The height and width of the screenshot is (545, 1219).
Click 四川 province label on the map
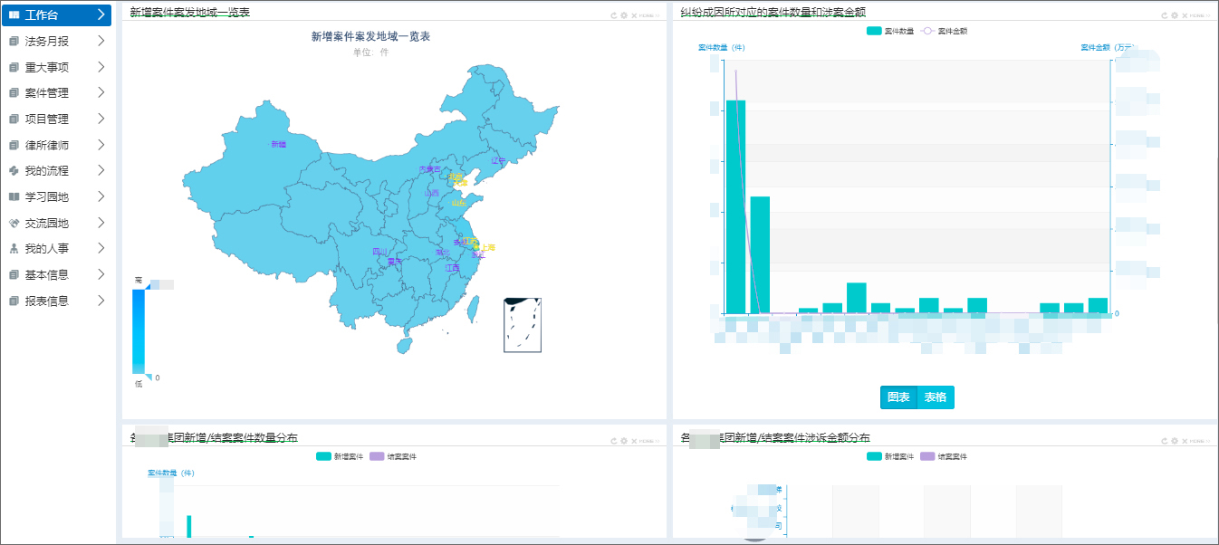pos(379,252)
